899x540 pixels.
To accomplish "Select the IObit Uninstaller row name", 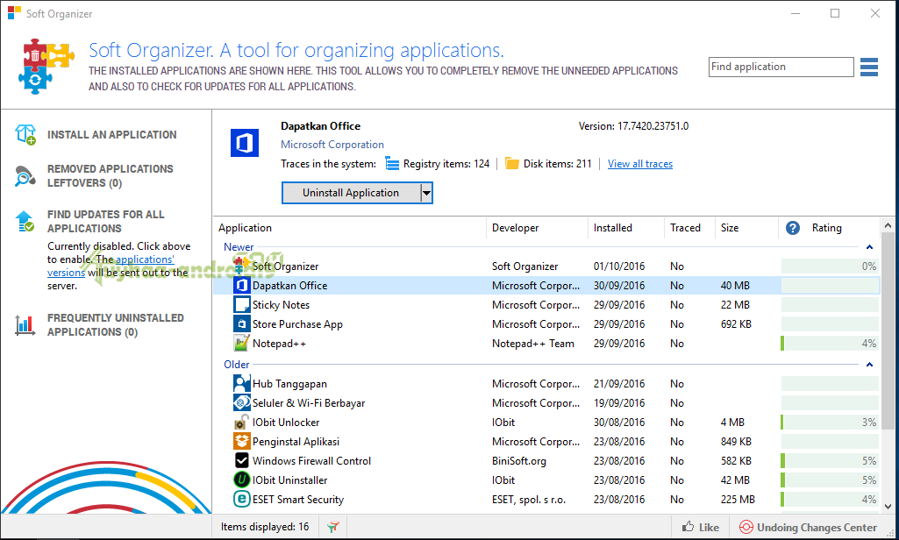I will 289,480.
